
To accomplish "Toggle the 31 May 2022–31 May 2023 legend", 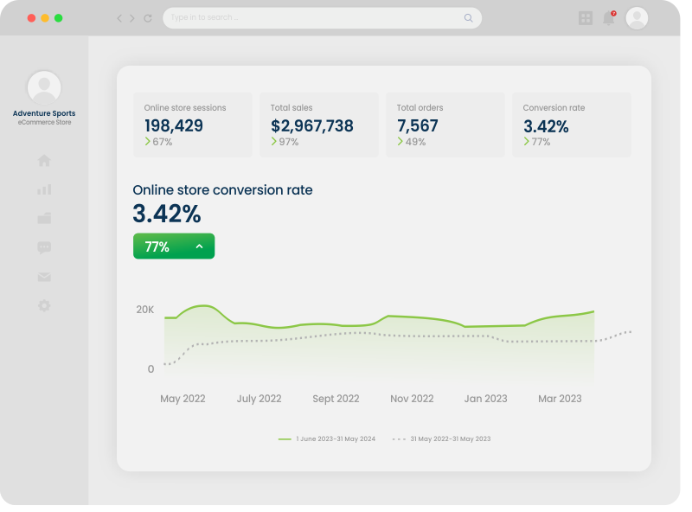I will (442, 439).
